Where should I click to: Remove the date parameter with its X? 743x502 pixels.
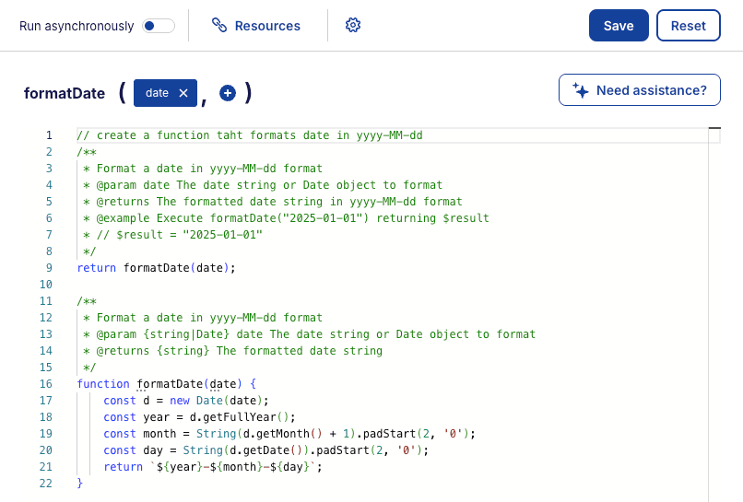(183, 93)
